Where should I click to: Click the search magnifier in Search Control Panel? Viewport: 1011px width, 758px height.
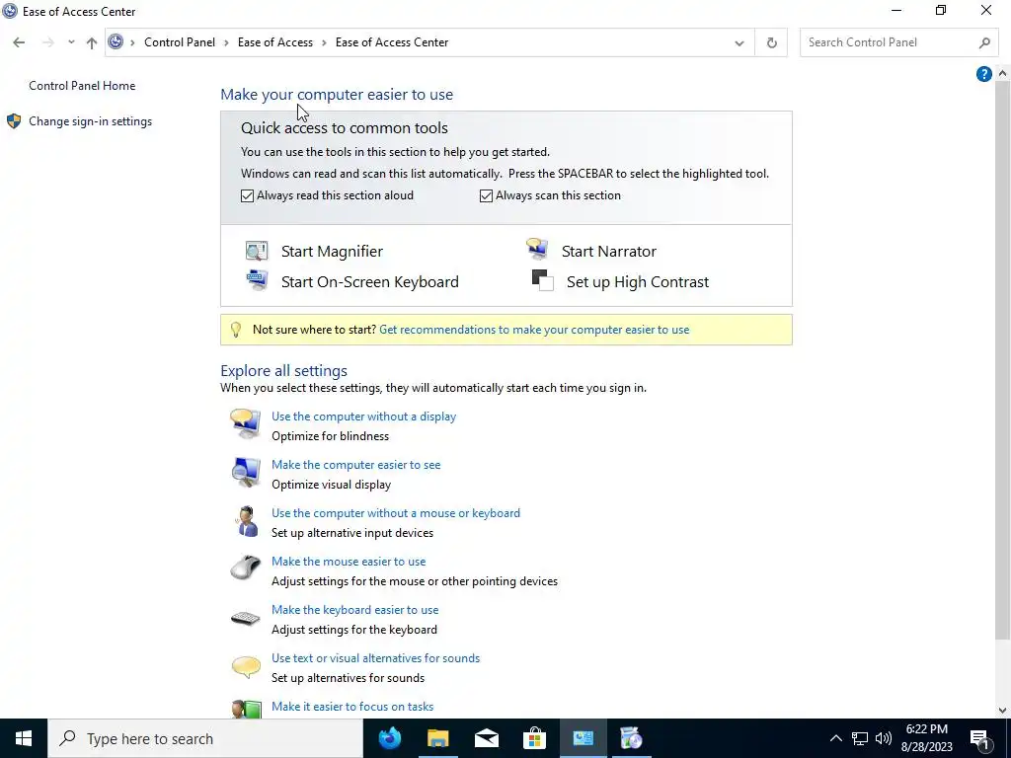click(984, 42)
